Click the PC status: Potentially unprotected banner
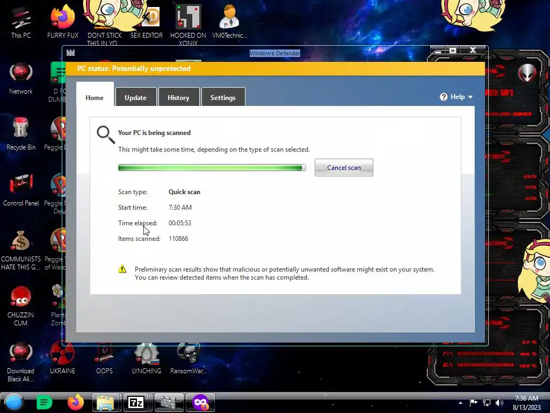The width and height of the screenshot is (550, 413). [x=276, y=68]
